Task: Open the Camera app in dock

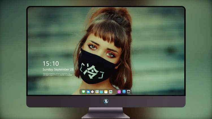Action: 129,92
